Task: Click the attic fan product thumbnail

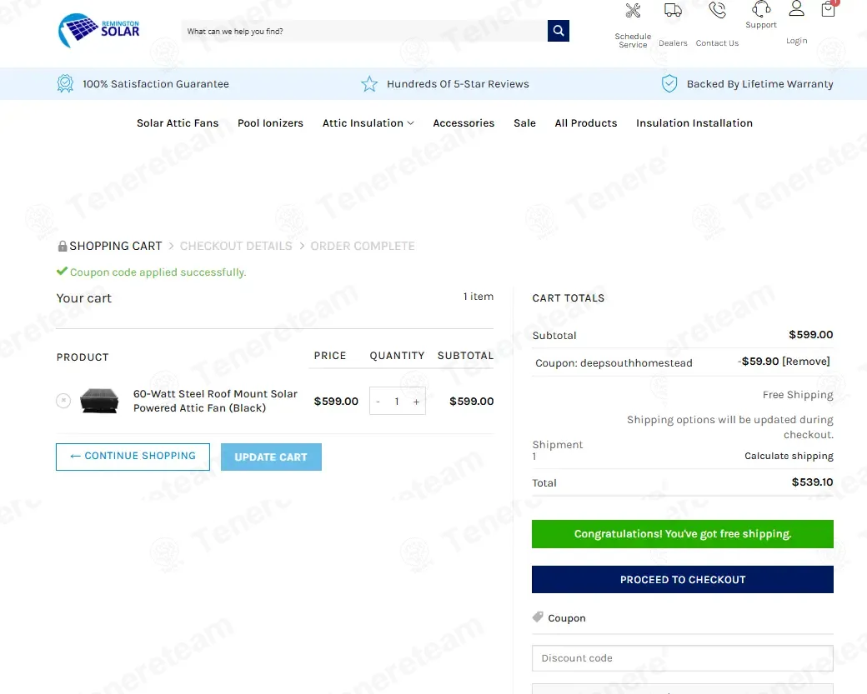Action: click(99, 401)
